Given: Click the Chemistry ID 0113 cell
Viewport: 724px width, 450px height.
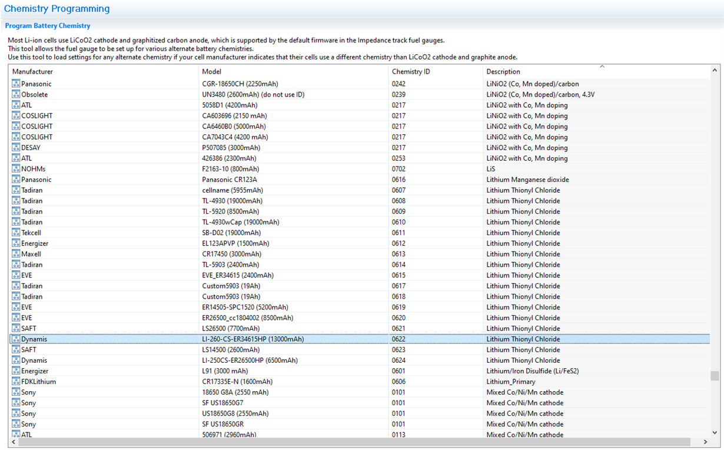Looking at the screenshot, I should tap(398, 434).
